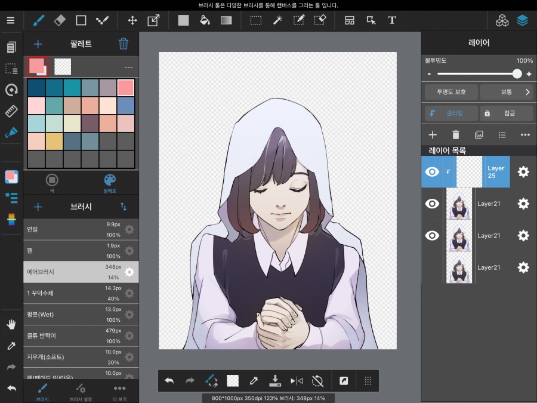537x403 pixels.
Task: Select the Brush tool in the top toolbar
Action: [38, 20]
